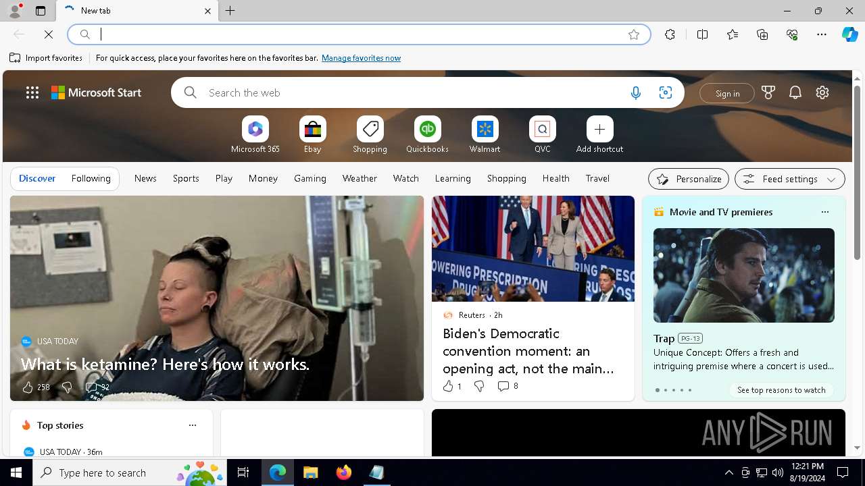This screenshot has width=865, height=486.
Task: Go to Microsoft Start home logo
Action: click(x=96, y=93)
